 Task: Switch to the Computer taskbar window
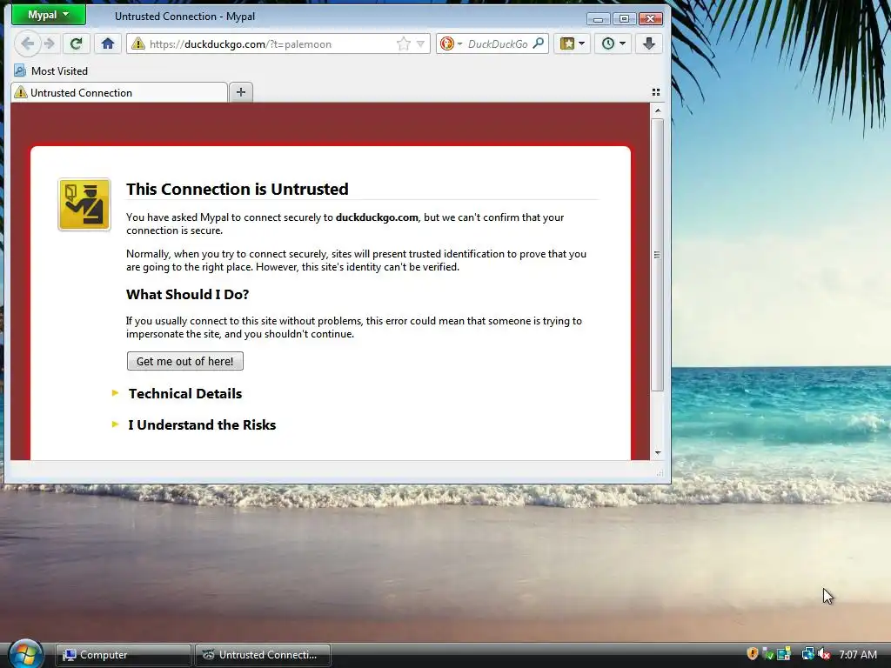click(x=123, y=655)
